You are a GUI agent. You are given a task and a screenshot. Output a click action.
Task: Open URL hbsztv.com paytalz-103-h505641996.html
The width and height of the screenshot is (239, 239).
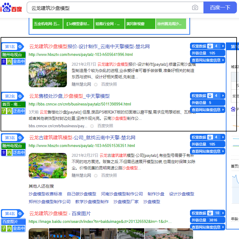tap(81, 55)
